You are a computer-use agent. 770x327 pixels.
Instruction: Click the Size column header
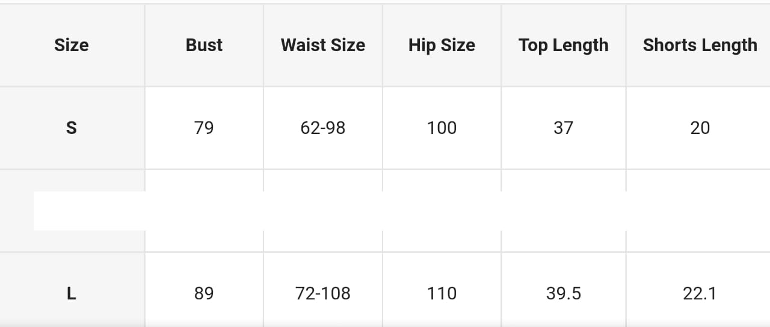[x=72, y=45]
